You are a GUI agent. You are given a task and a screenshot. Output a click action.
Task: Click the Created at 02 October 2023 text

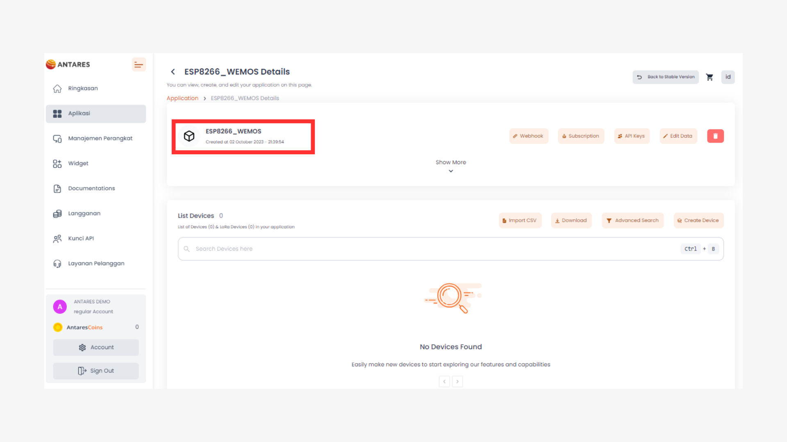coord(245,142)
